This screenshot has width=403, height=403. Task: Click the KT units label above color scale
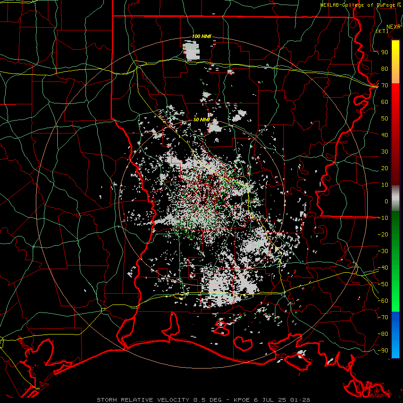[382, 31]
